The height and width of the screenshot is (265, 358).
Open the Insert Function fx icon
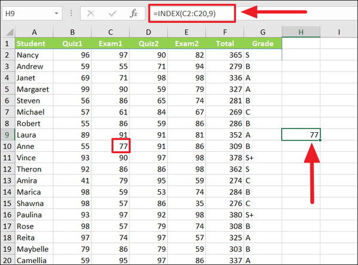(134, 14)
